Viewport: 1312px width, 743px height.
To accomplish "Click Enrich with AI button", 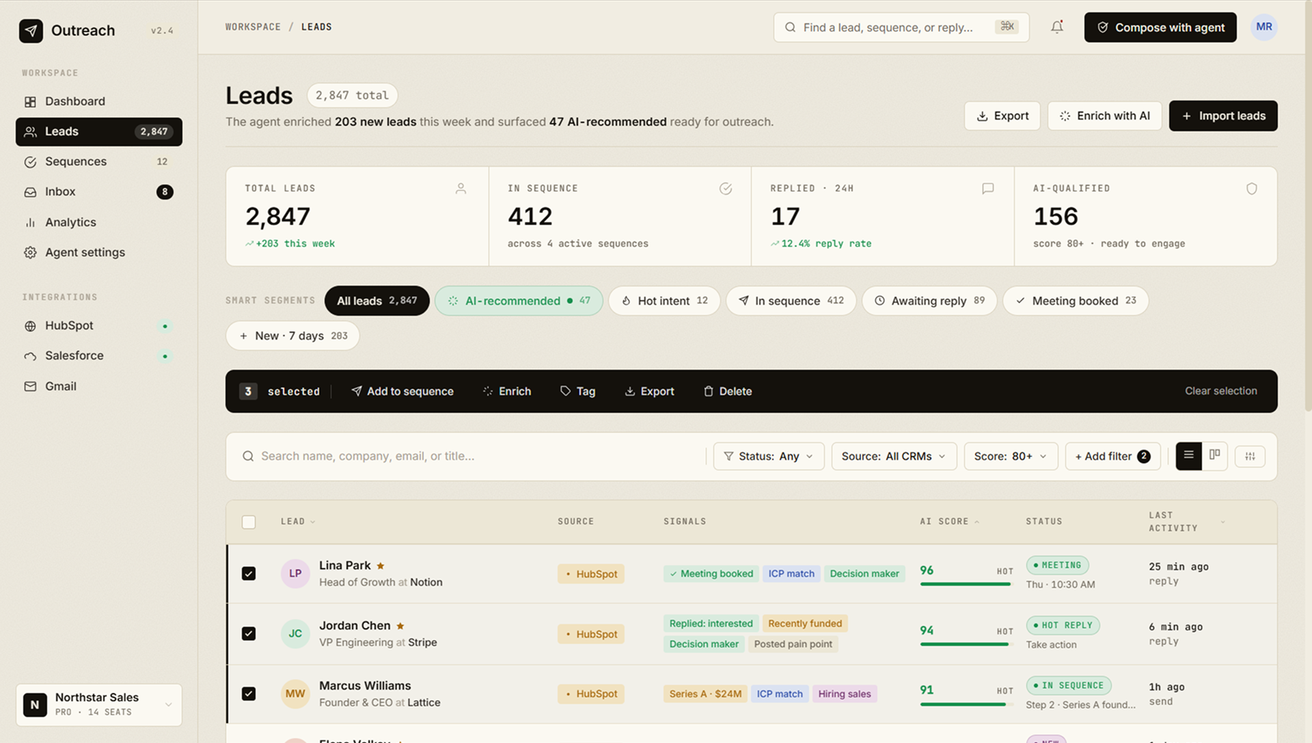I will 1104,116.
